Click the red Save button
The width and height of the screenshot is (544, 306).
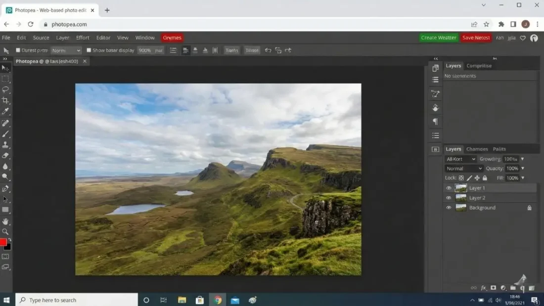(476, 38)
